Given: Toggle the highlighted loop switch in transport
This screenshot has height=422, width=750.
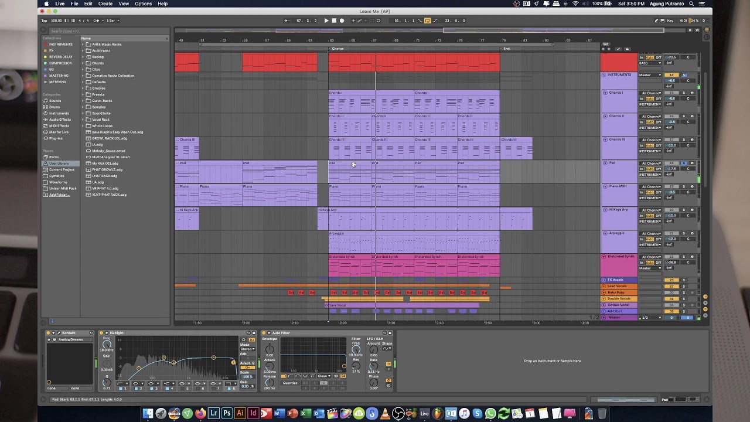Looking at the screenshot, I should pos(428,21).
